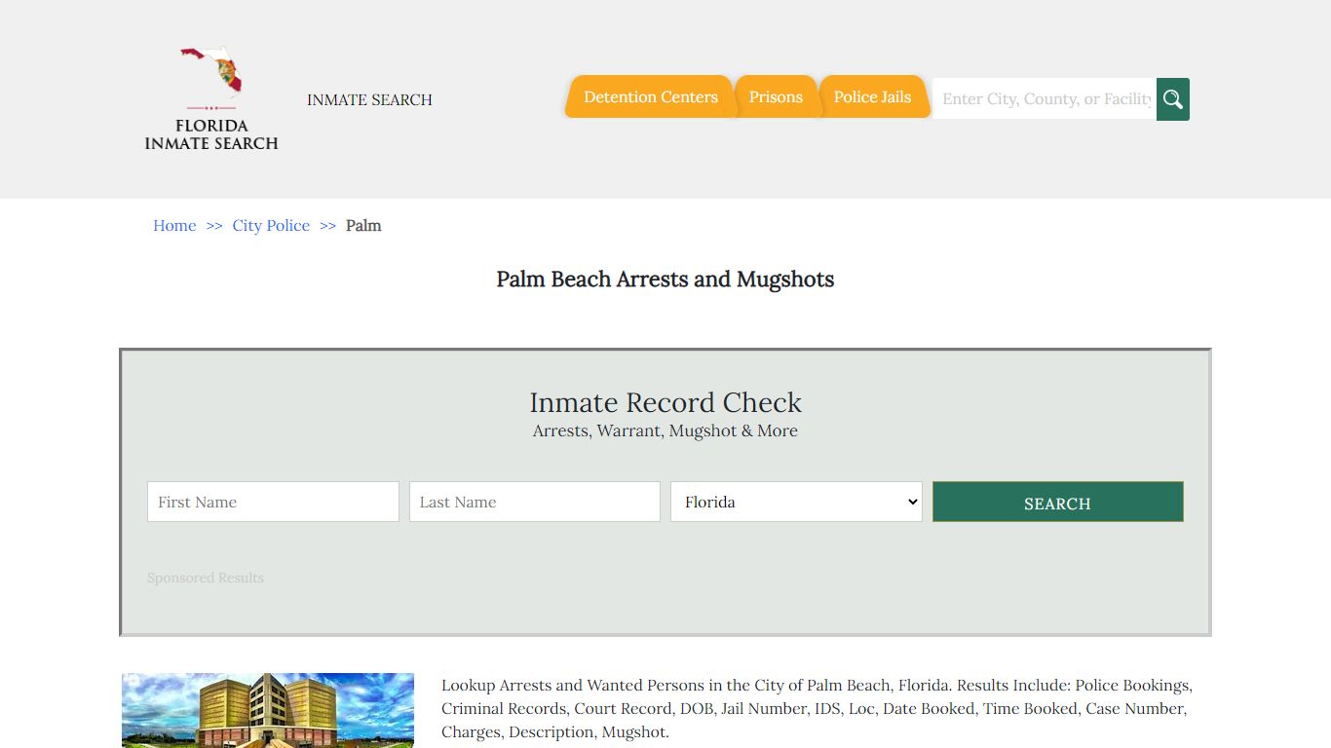The height and width of the screenshot is (748, 1331).
Task: Expand the Florida state dropdown
Action: pyautogui.click(x=796, y=502)
